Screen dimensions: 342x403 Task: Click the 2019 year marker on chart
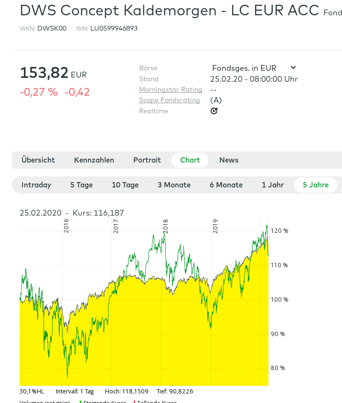point(215,226)
